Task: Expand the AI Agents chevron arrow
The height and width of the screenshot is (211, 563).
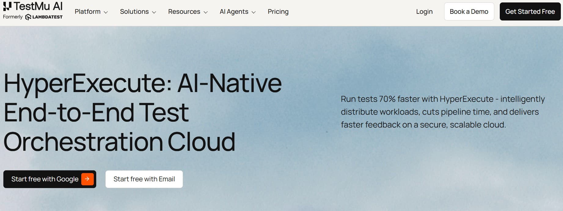Action: [254, 12]
